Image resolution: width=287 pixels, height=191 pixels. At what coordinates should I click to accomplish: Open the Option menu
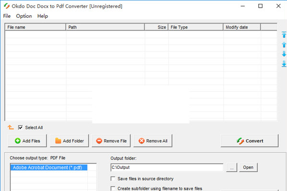point(24,16)
